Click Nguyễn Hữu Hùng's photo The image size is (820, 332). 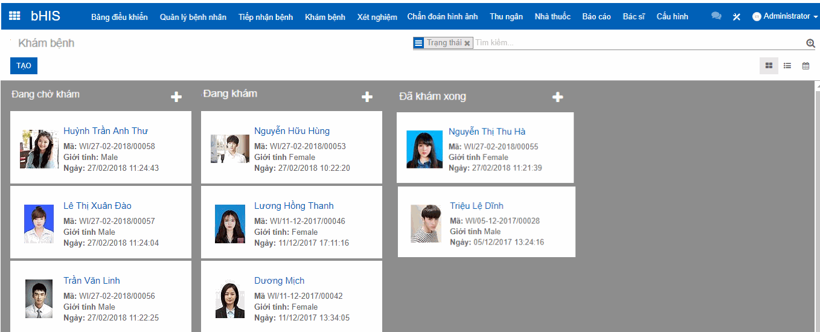[230, 148]
